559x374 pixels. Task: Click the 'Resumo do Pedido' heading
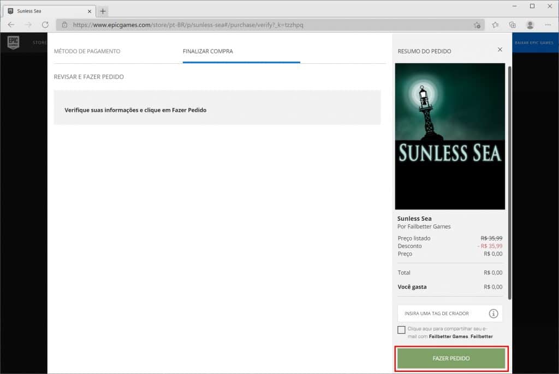424,51
